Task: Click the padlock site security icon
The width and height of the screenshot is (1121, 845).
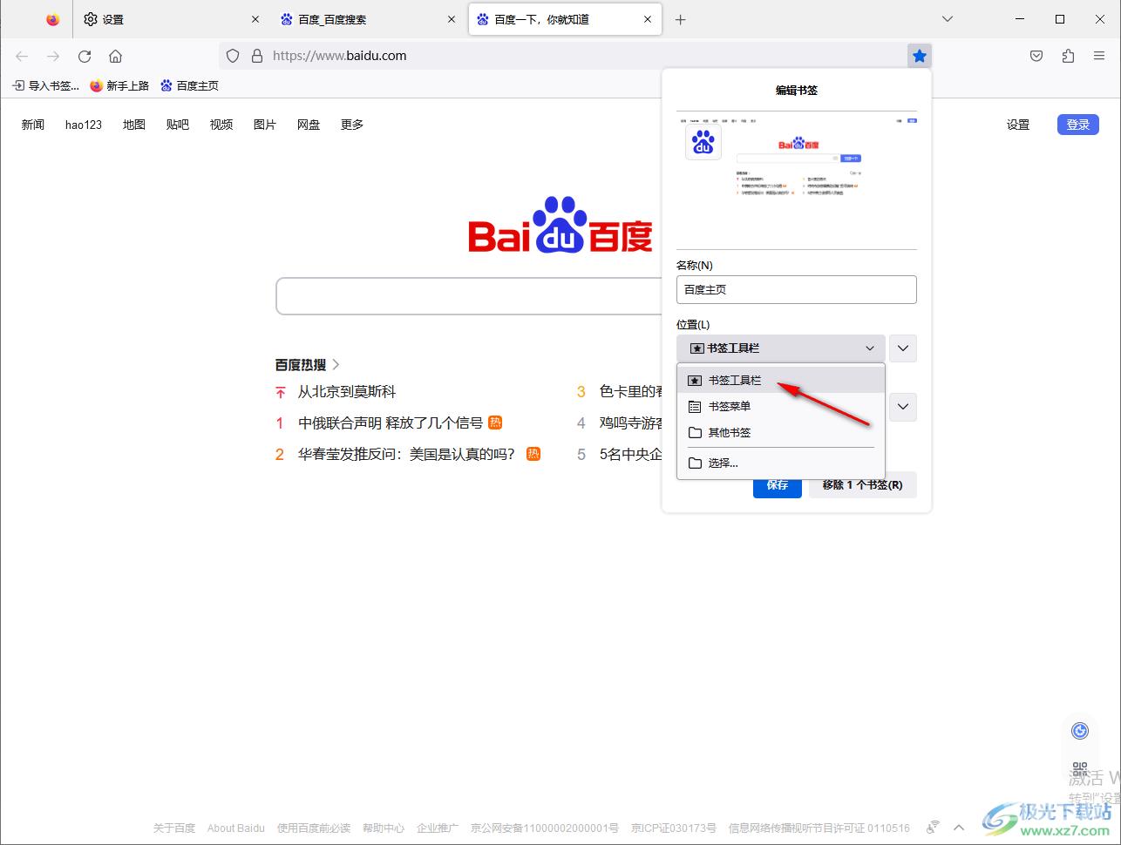Action: coord(256,56)
